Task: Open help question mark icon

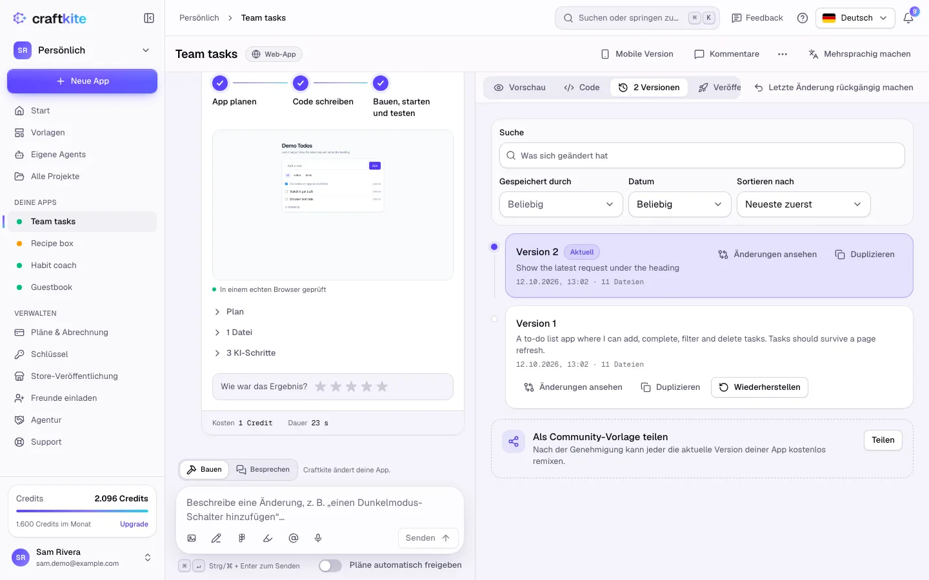Action: (x=803, y=18)
